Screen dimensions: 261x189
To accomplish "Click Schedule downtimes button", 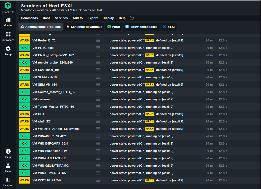I will [84, 27].
